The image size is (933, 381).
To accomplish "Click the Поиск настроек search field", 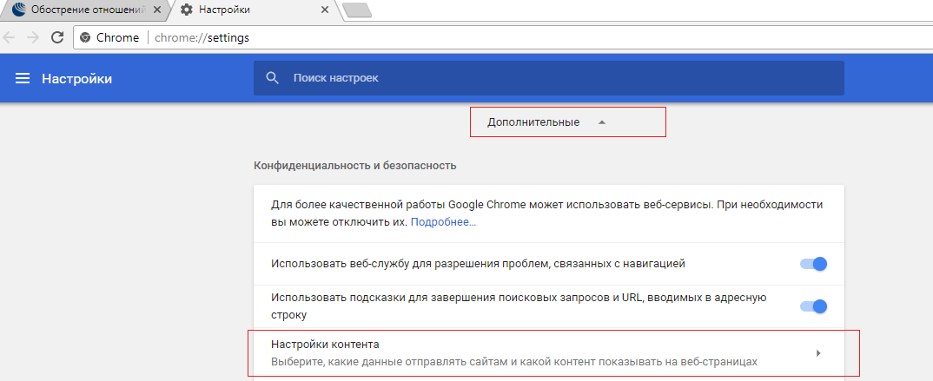I will tap(556, 78).
